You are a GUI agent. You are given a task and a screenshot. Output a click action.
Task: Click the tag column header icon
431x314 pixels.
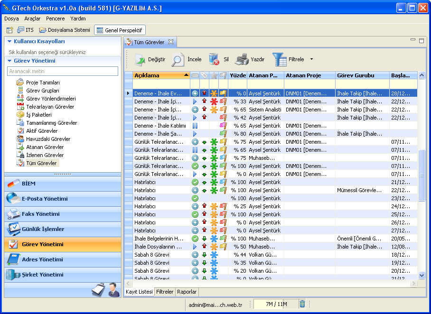click(x=204, y=75)
